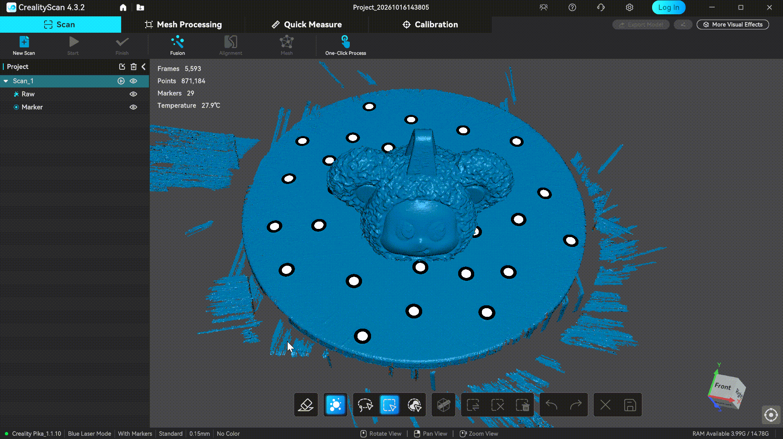
Task: Collapse the Scan_1 tree node
Action: [6, 81]
